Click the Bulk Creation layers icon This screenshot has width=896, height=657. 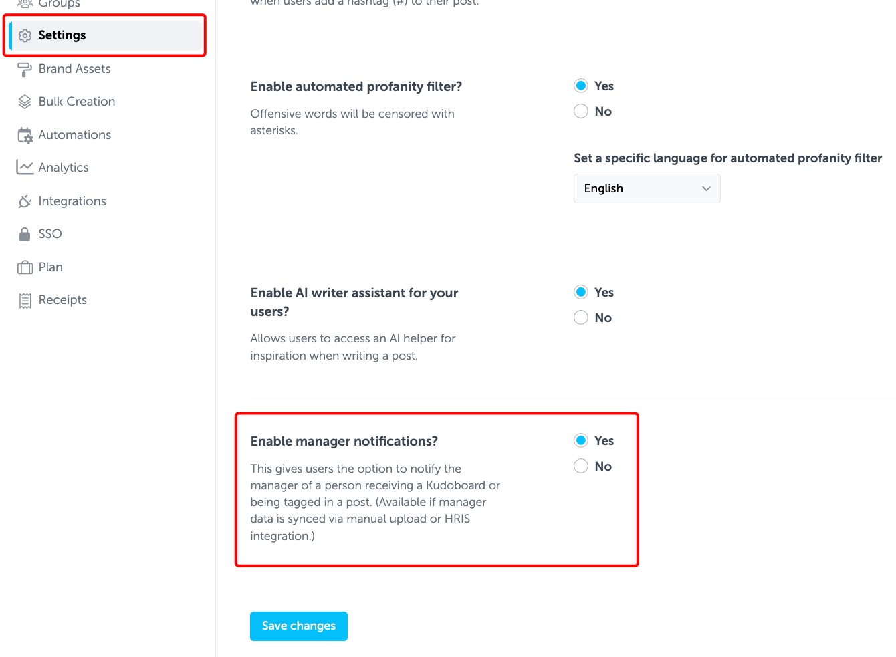pyautogui.click(x=25, y=101)
